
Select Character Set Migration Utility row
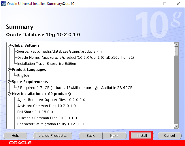[51, 124]
